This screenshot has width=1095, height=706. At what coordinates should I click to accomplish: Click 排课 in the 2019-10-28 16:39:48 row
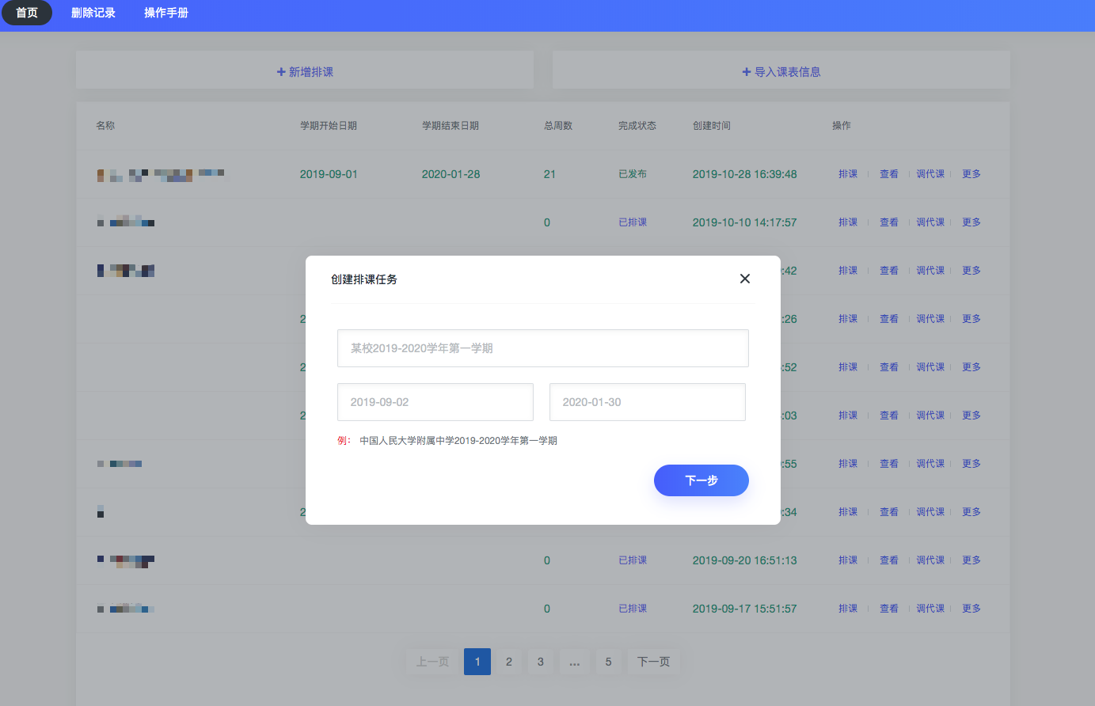848,174
